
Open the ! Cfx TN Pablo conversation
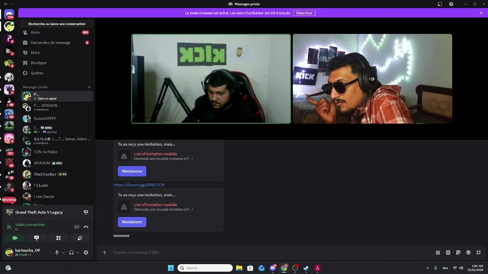tap(56, 152)
